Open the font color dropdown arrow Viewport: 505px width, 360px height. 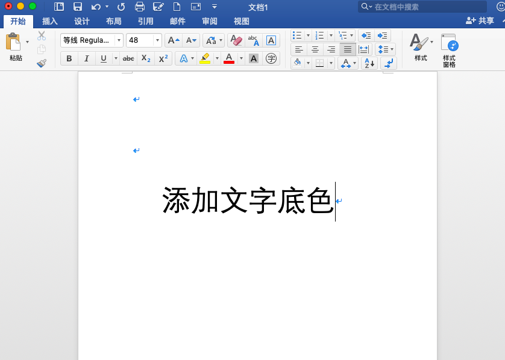pyautogui.click(x=241, y=58)
